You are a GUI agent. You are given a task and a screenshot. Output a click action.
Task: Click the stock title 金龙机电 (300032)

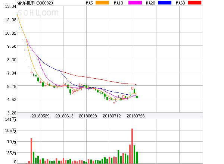[35, 3]
